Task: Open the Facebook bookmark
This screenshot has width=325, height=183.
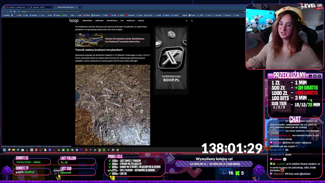Action: tap(34, 15)
